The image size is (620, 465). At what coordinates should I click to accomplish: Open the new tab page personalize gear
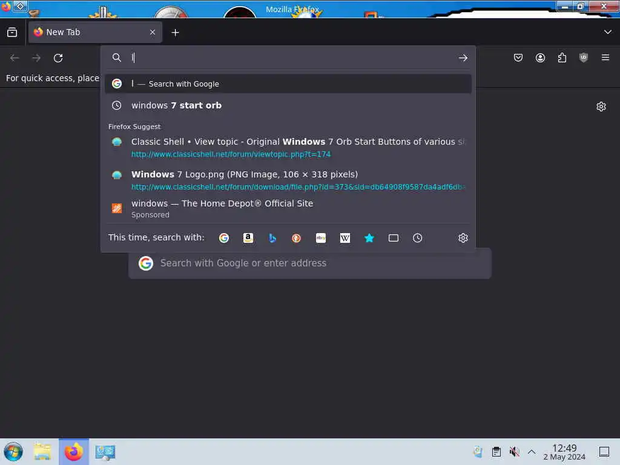tap(601, 107)
